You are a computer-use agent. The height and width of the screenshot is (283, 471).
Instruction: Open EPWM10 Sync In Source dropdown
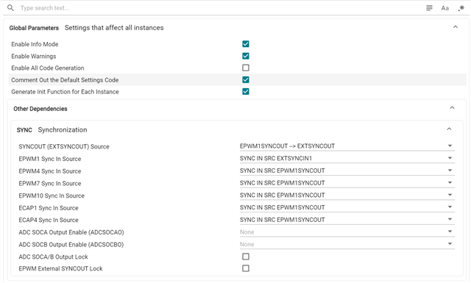click(347, 195)
